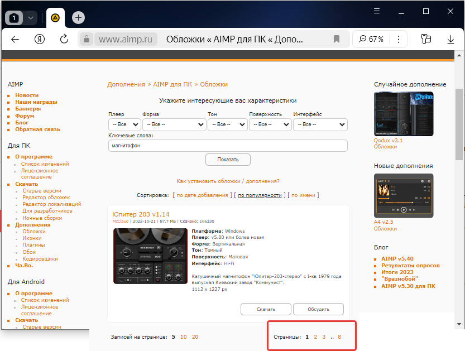Open the Результаты опросов blog entry
The image size is (465, 351).
410,266
